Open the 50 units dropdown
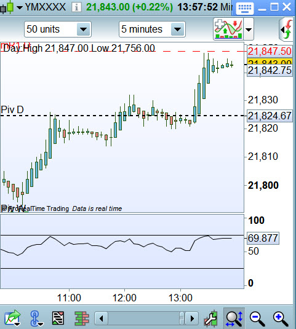296x329 pixels. pos(58,29)
